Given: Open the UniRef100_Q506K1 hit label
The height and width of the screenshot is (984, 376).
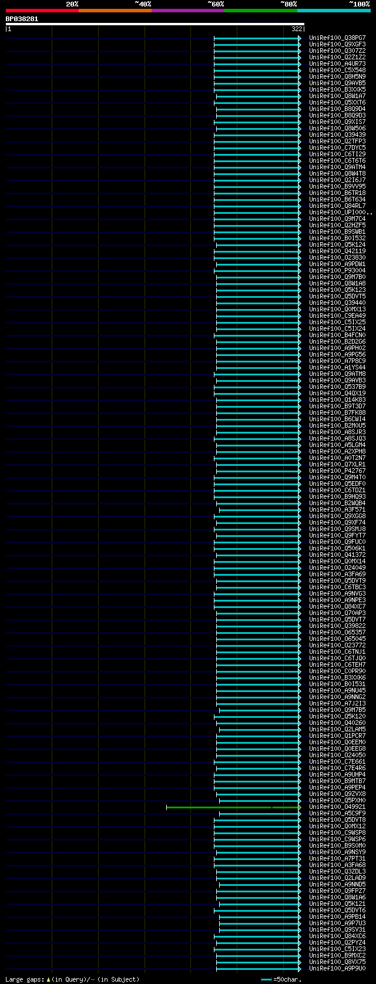Looking at the screenshot, I should [337, 549].
